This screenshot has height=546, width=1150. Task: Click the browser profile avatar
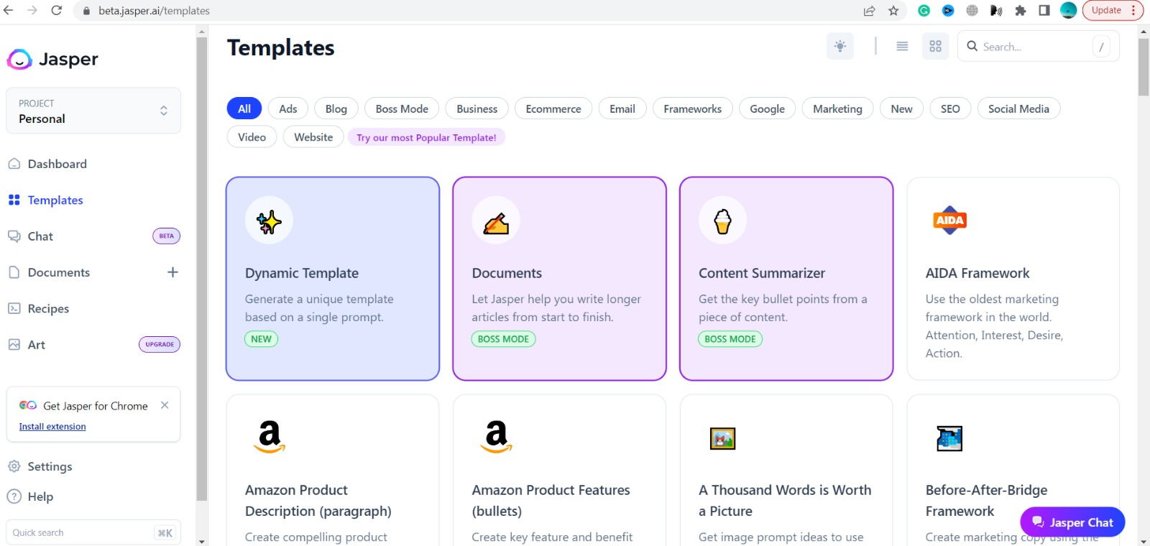[x=1069, y=10]
